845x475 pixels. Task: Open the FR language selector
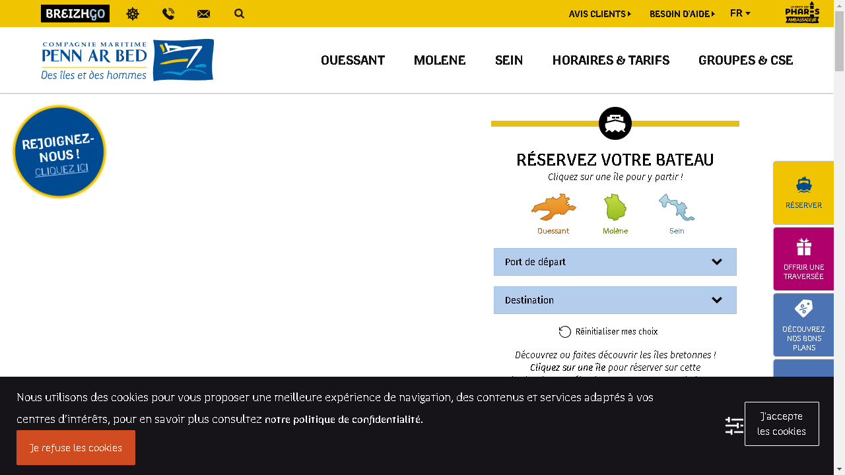740,13
